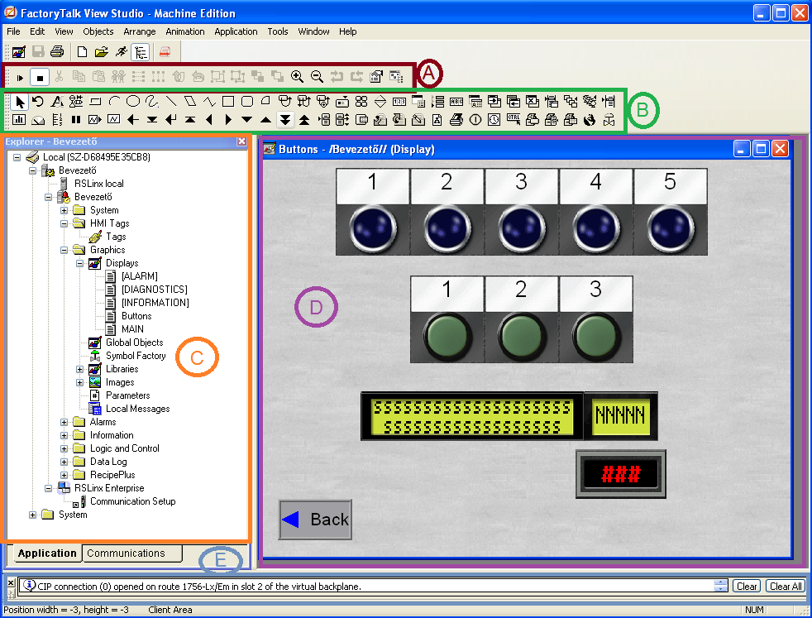Open the Property Panel toolbar icon

point(376,77)
